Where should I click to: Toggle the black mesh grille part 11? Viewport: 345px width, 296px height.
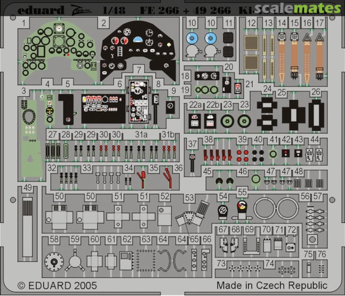click(x=229, y=38)
